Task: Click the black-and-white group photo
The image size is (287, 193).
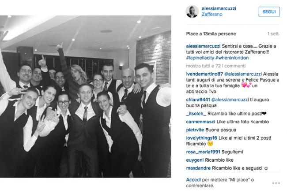Action: 86,96
